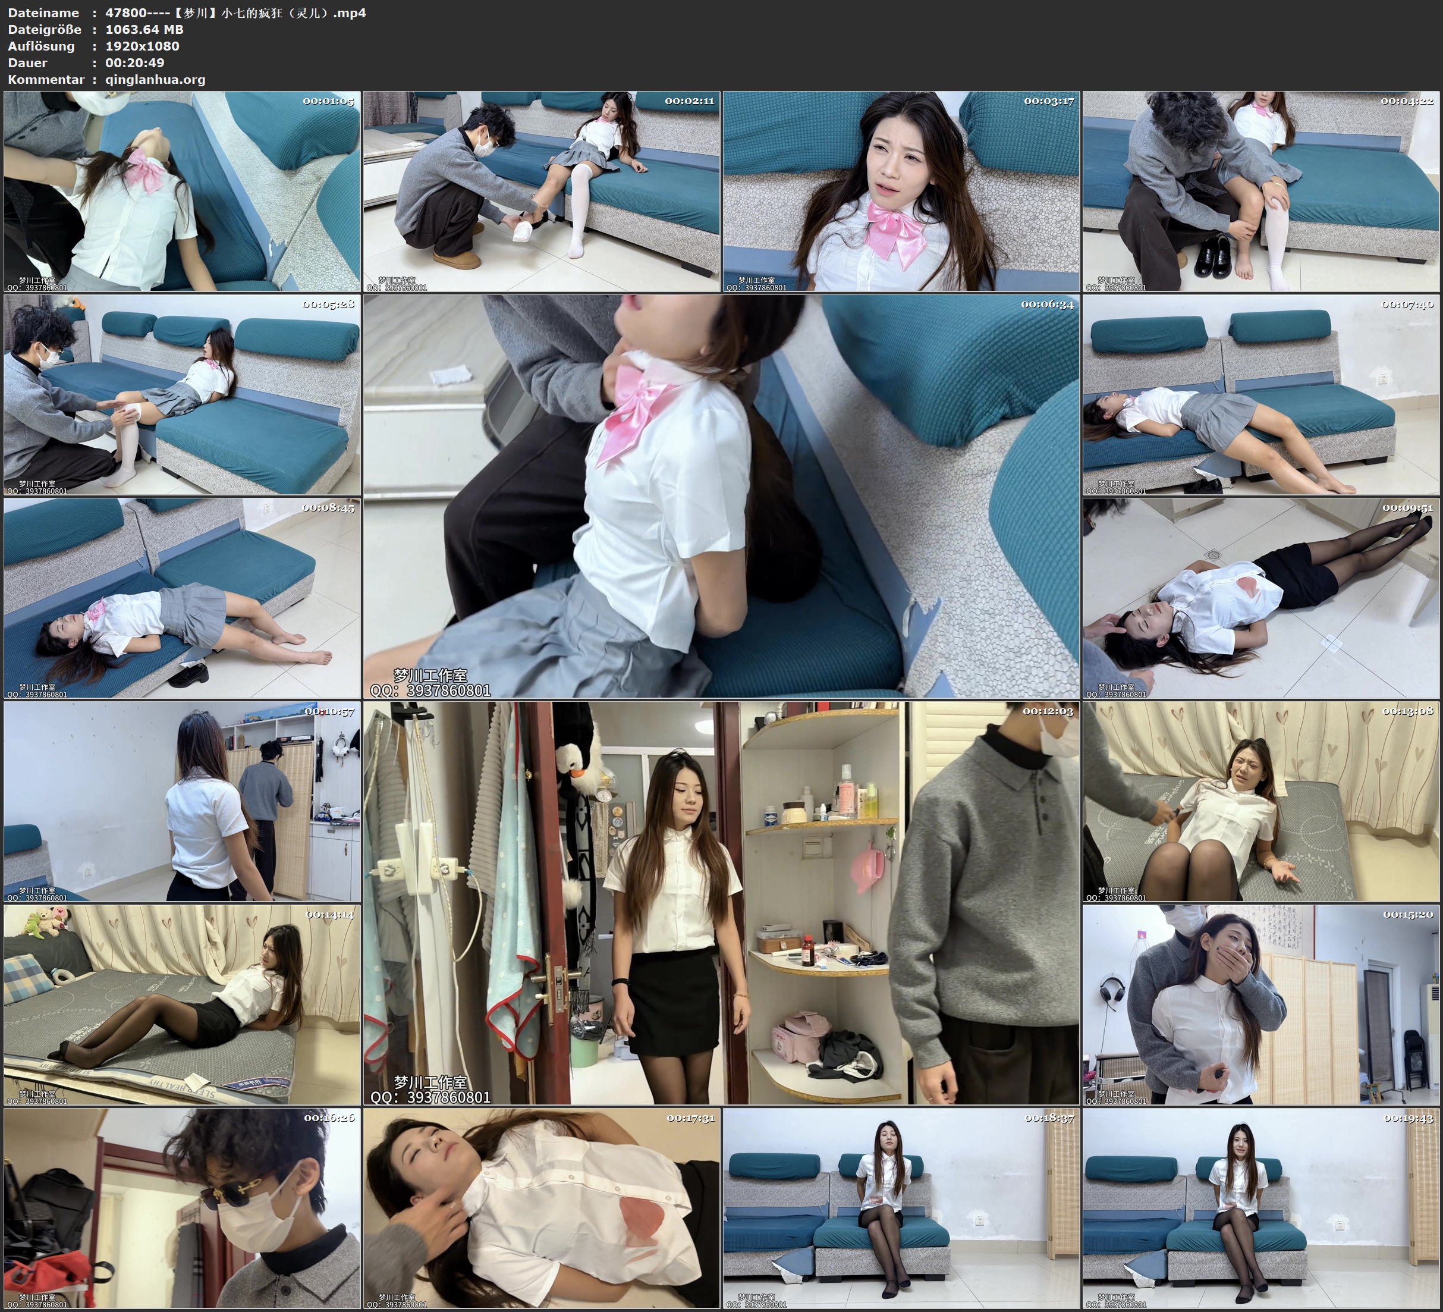Click the thumbnail timestamped 00:01:05
This screenshot has height=1312, width=1443.
[182, 190]
